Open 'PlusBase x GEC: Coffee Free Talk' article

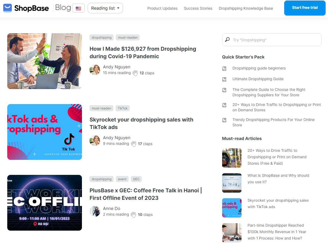(x=146, y=194)
